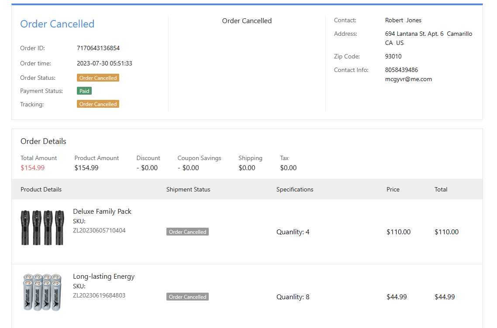497x328 pixels.
Task: Click the Product Details column header
Action: (41, 190)
